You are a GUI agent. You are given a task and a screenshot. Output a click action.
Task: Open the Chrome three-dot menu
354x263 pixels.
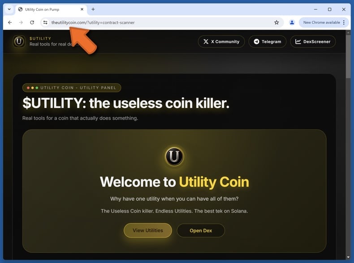click(x=344, y=22)
